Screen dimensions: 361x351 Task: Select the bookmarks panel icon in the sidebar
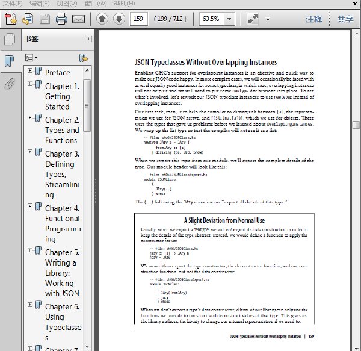pos(10,61)
